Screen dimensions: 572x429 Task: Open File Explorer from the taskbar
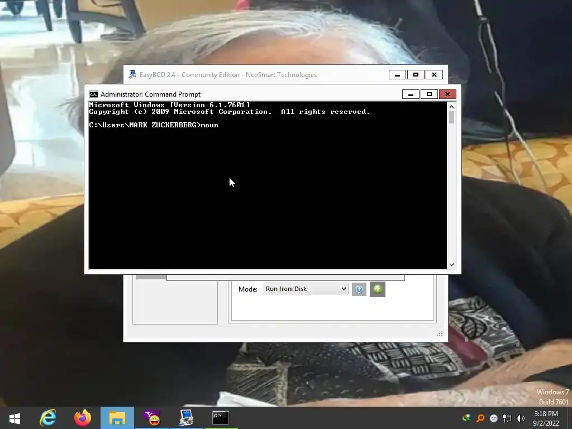pos(117,418)
